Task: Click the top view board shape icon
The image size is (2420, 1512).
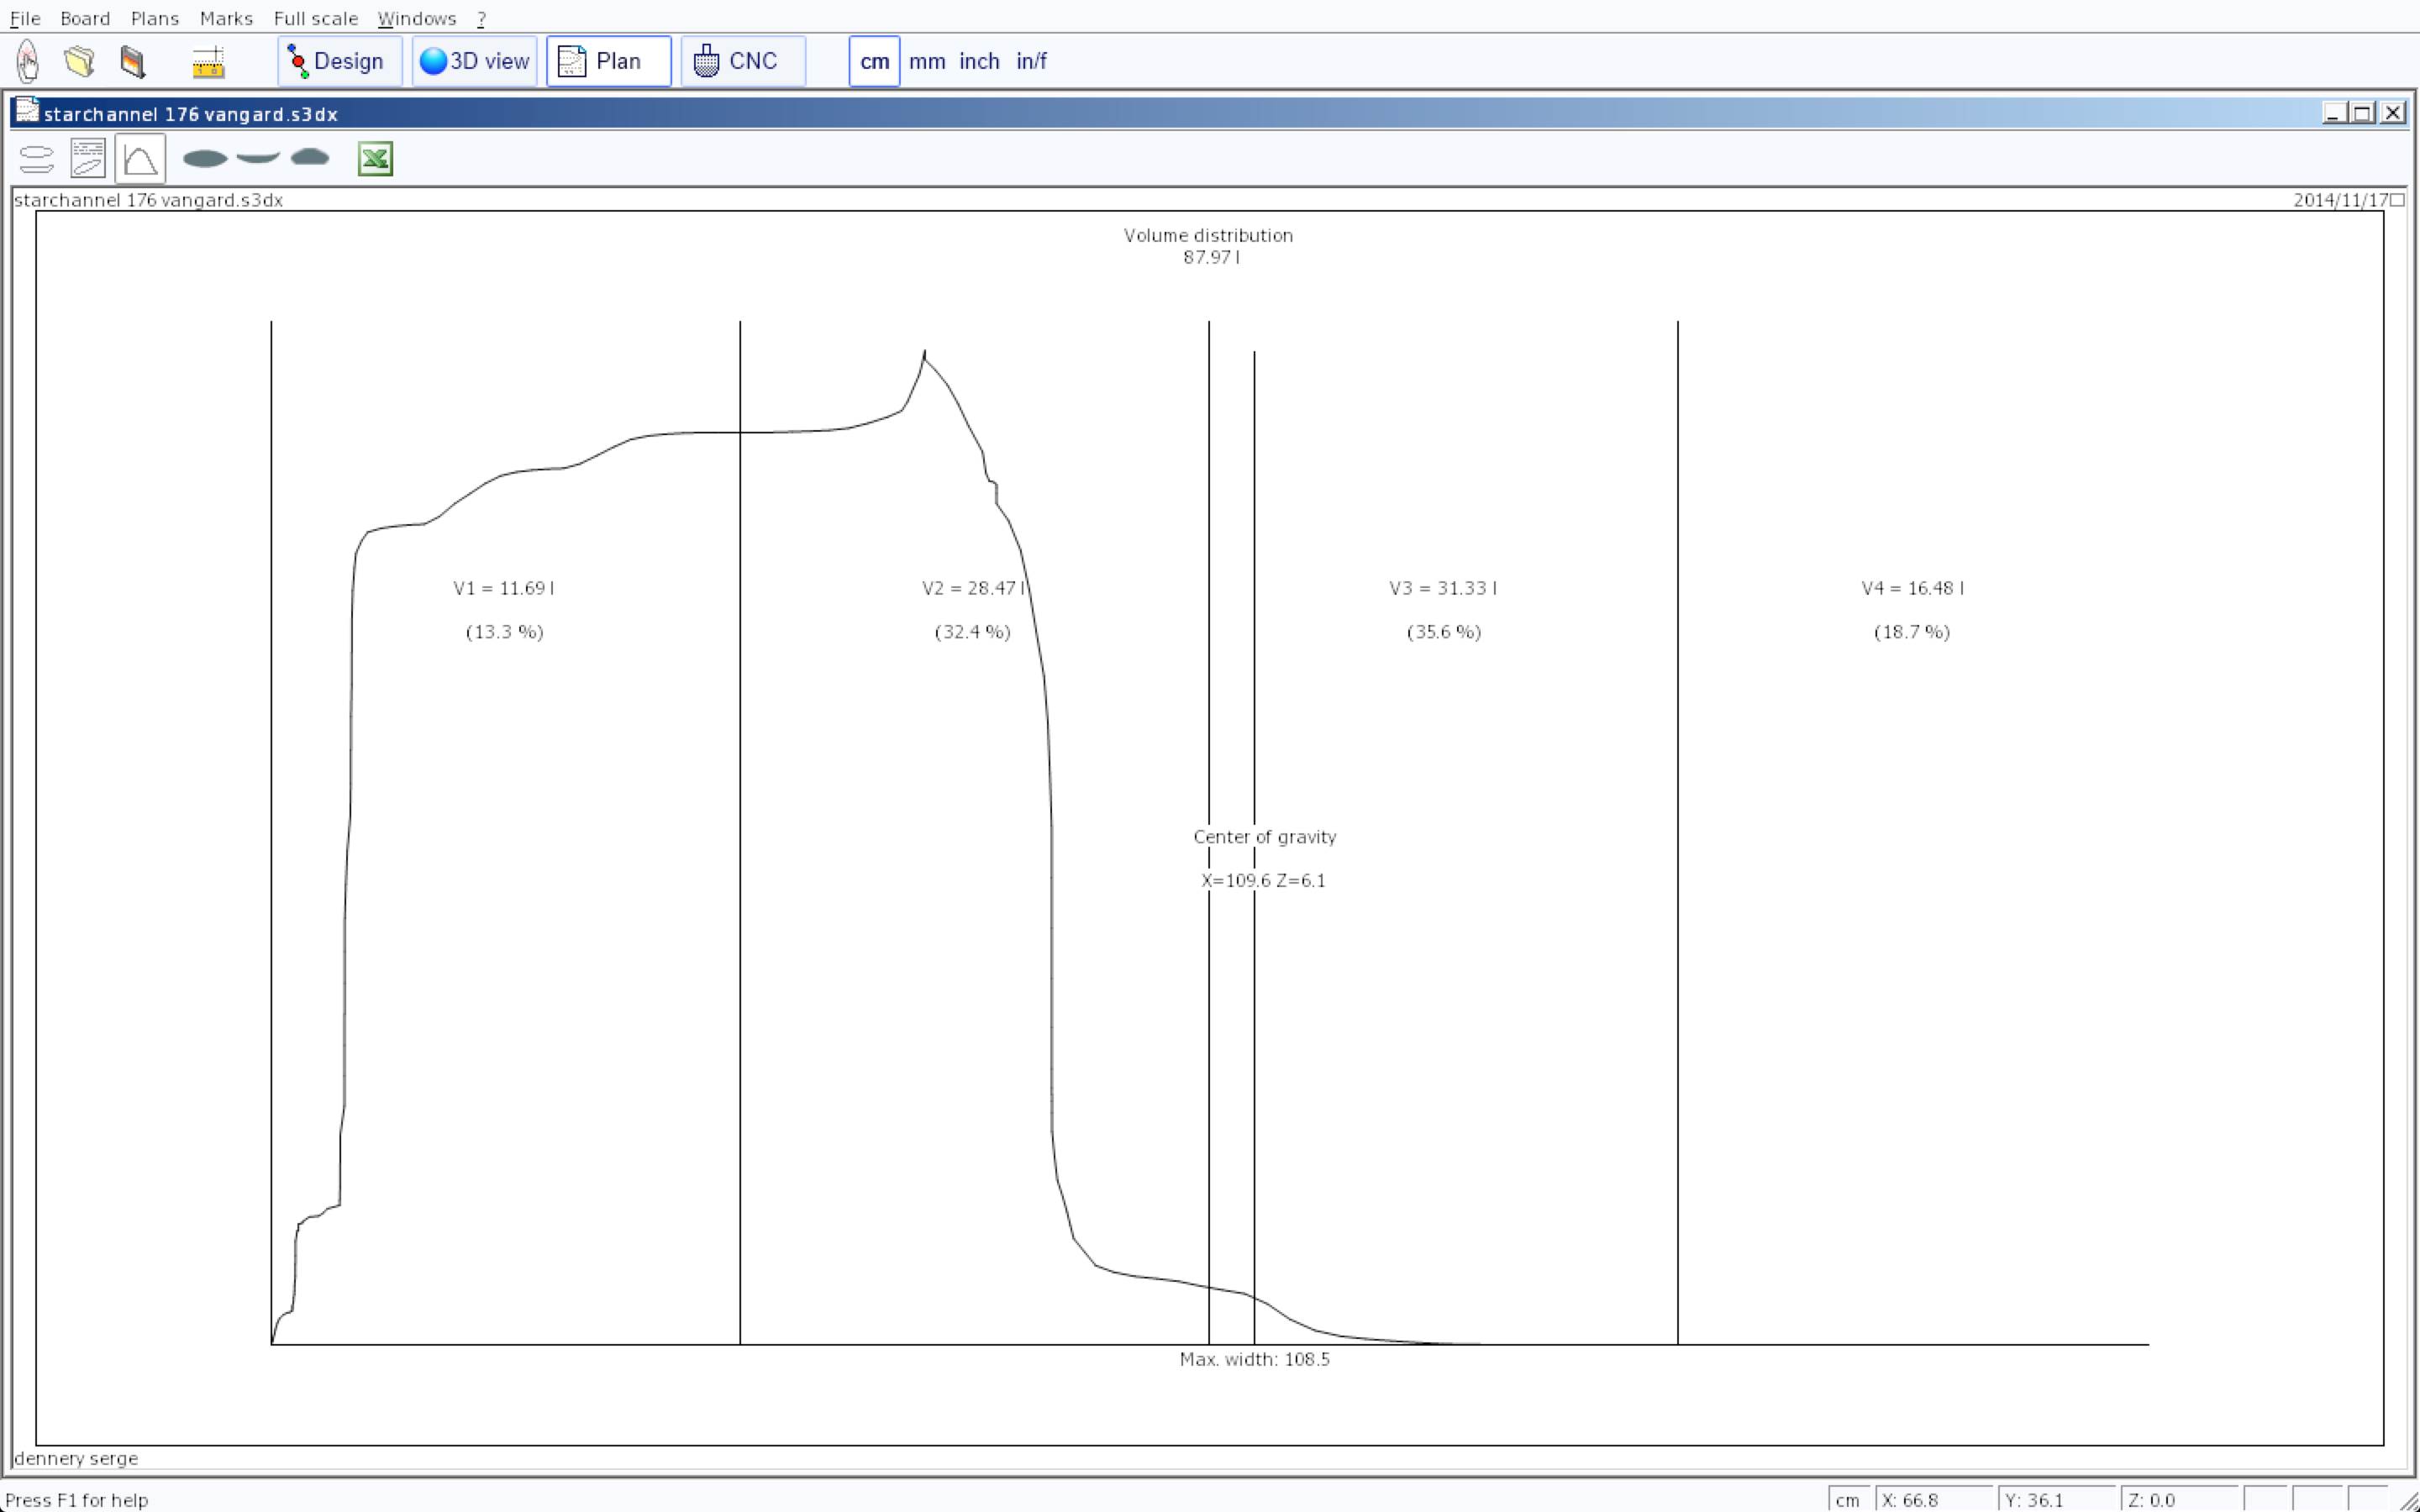Action: pos(205,158)
